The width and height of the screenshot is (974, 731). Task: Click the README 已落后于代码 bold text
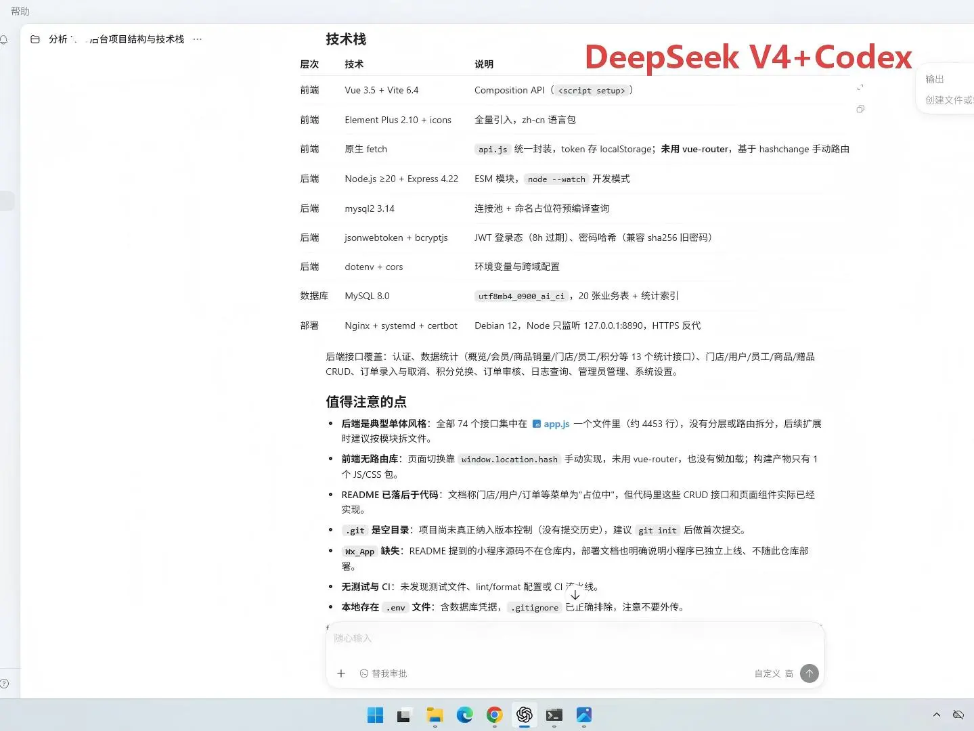coord(390,495)
